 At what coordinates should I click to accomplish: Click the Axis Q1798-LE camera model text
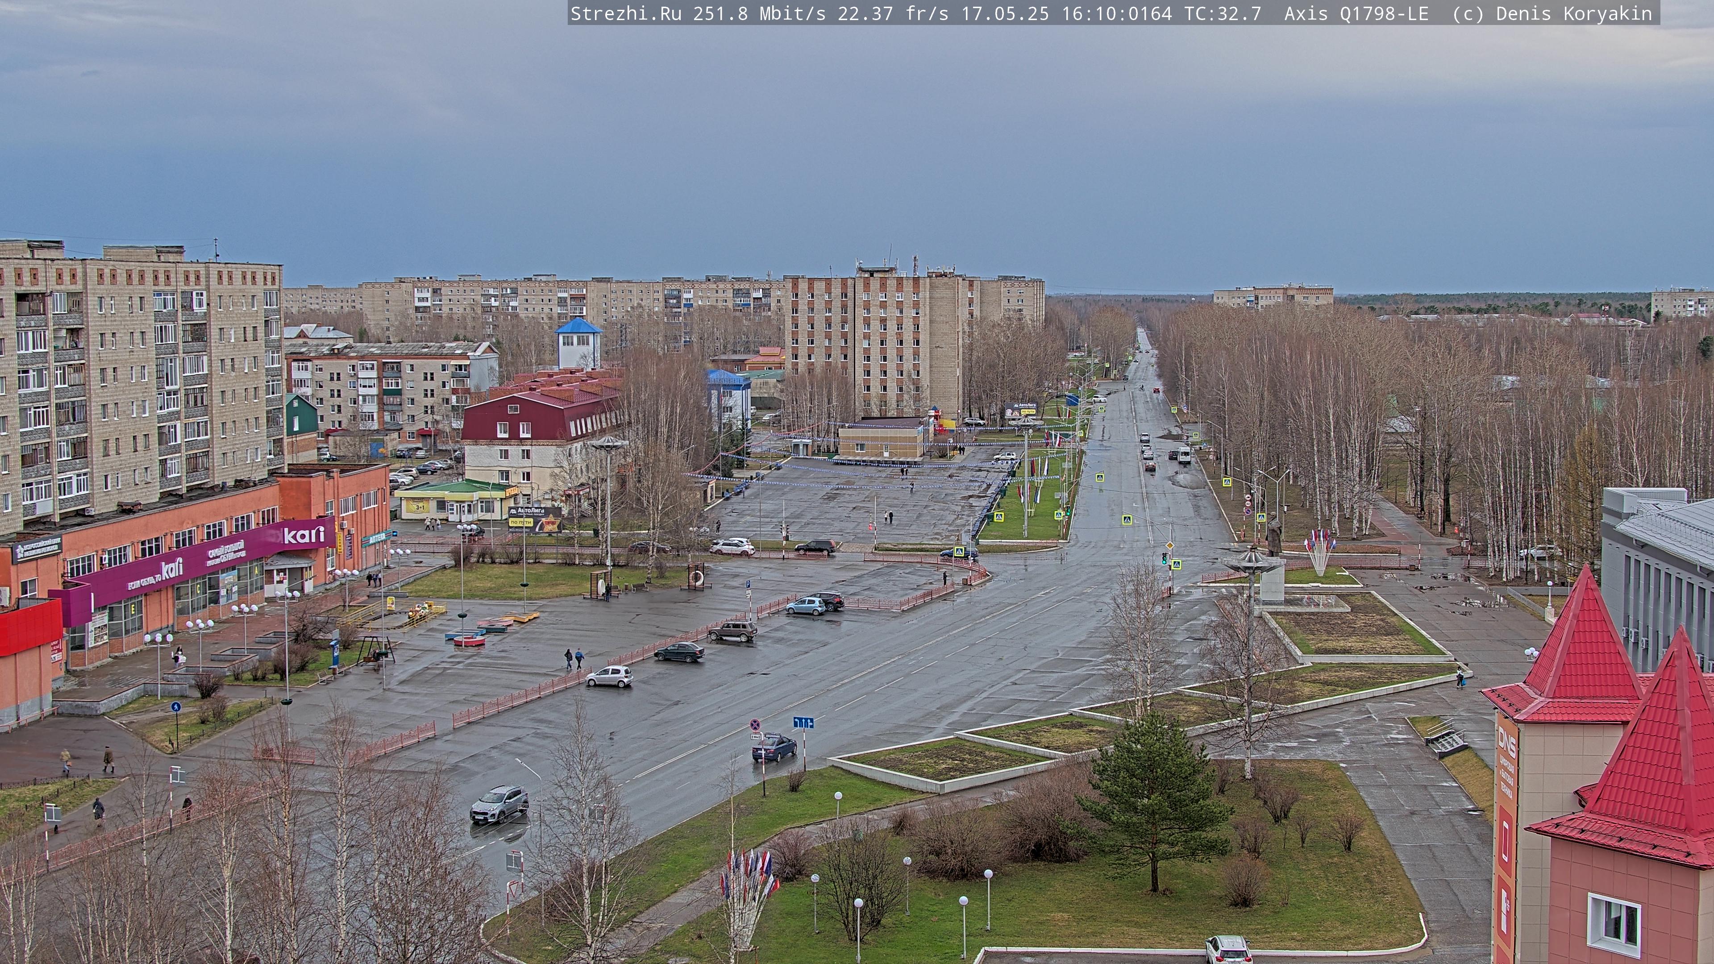[1356, 14]
